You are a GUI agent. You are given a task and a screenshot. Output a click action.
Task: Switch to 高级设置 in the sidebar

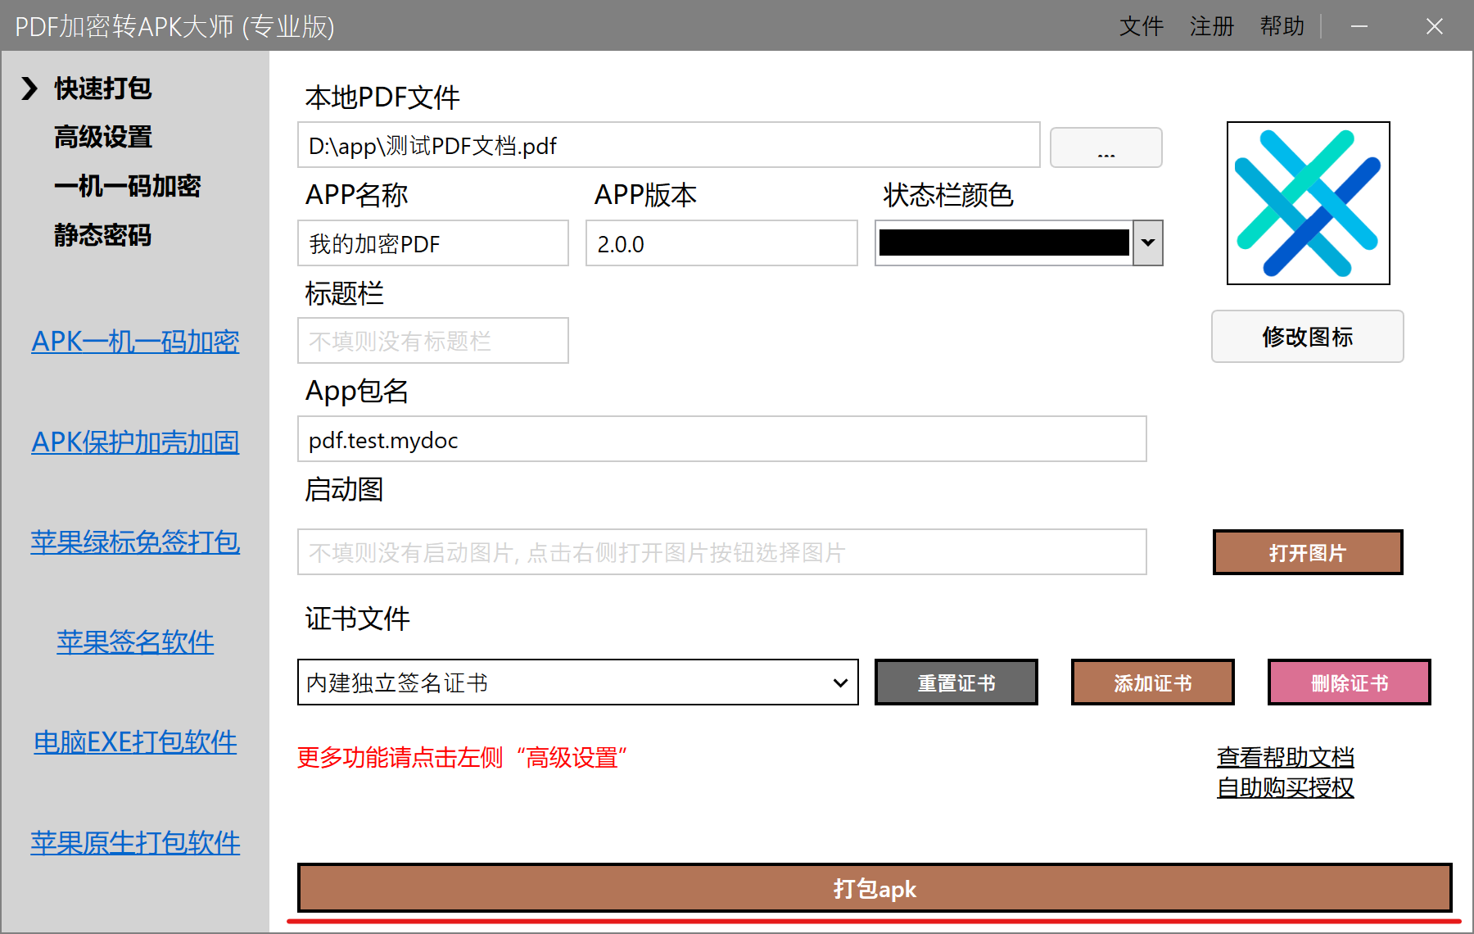point(102,138)
